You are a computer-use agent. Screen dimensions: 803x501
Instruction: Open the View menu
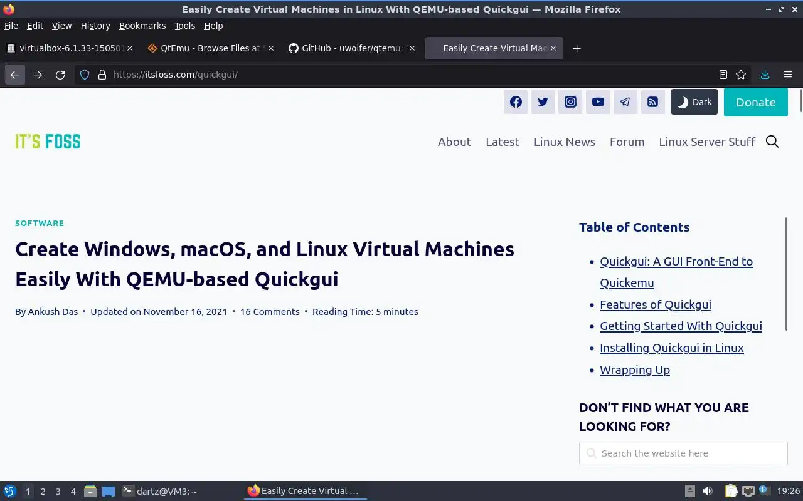coord(61,26)
